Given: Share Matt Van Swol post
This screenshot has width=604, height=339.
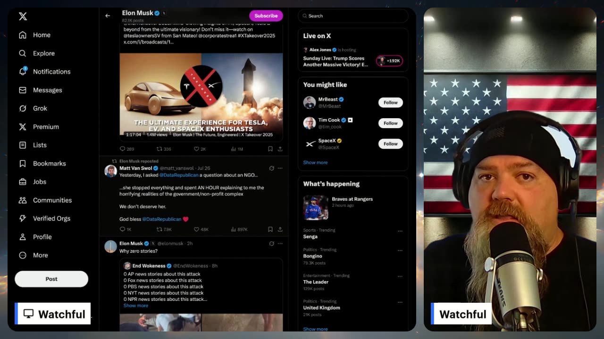Looking at the screenshot, I should coord(280,229).
